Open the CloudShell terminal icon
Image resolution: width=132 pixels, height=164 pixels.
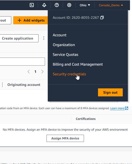click(32, 5)
